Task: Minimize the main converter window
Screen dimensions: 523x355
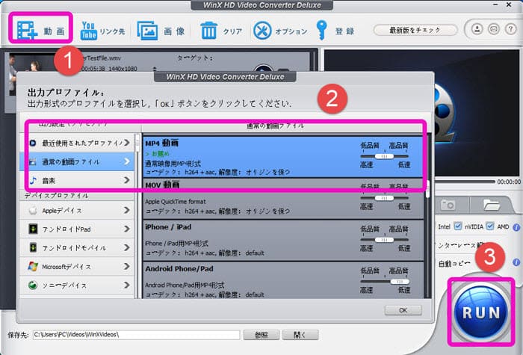Action: coord(495,4)
